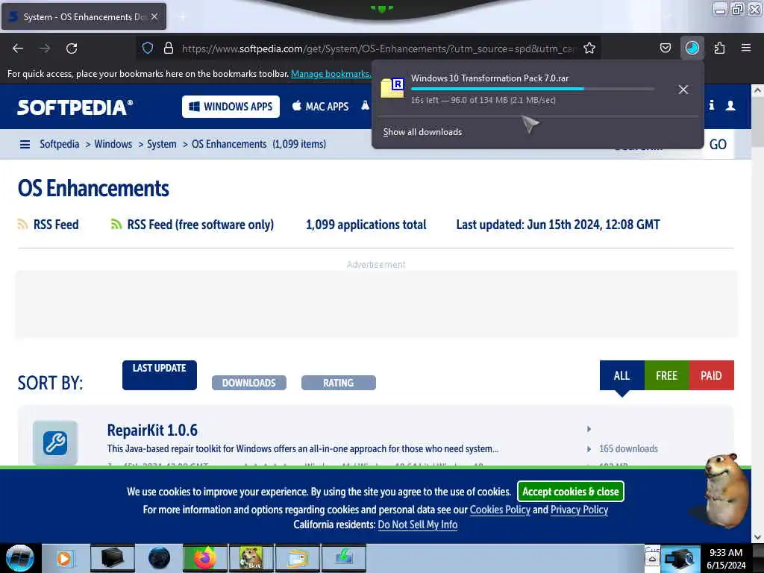Click the RepairKit wrench app icon

(x=55, y=442)
